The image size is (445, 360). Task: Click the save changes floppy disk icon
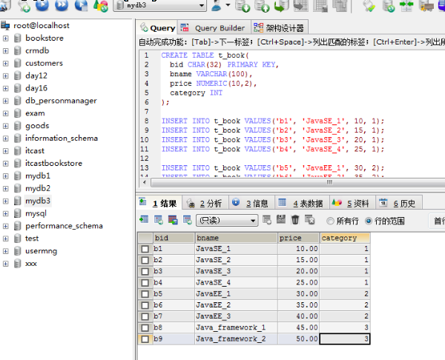tap(281, 220)
